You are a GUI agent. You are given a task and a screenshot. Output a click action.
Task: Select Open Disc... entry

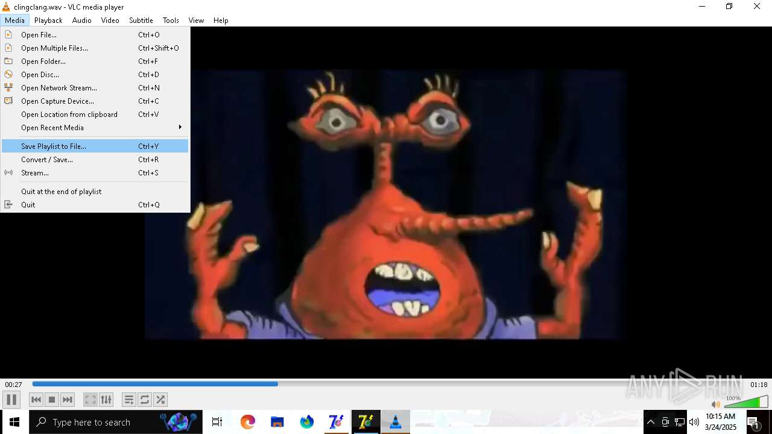coord(95,75)
